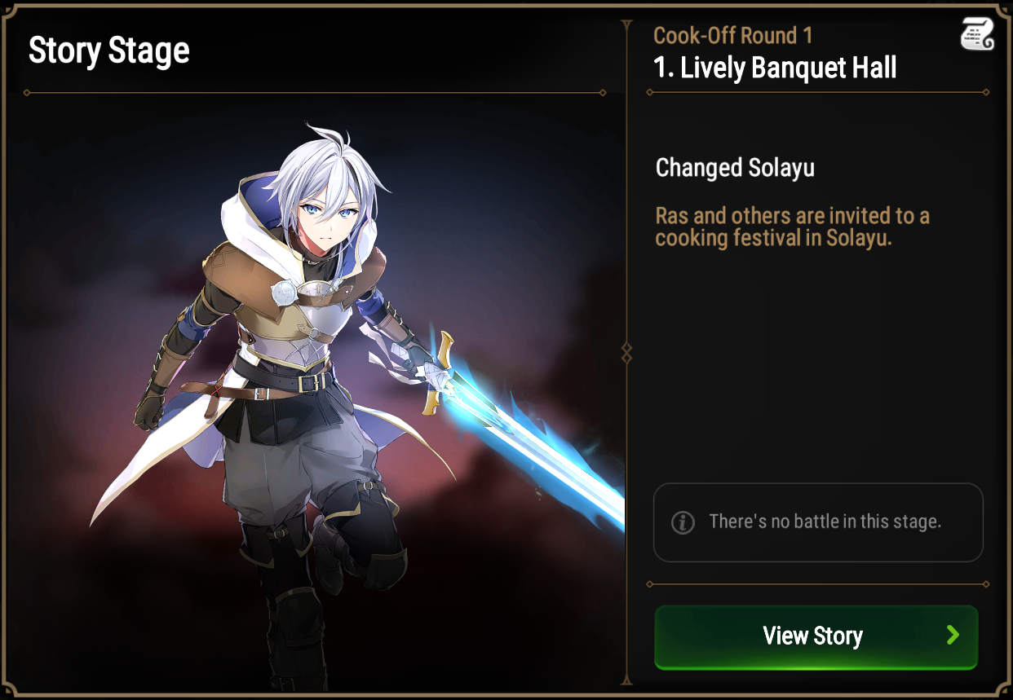Open the story log scroll icon
This screenshot has width=1013, height=700.
click(976, 33)
